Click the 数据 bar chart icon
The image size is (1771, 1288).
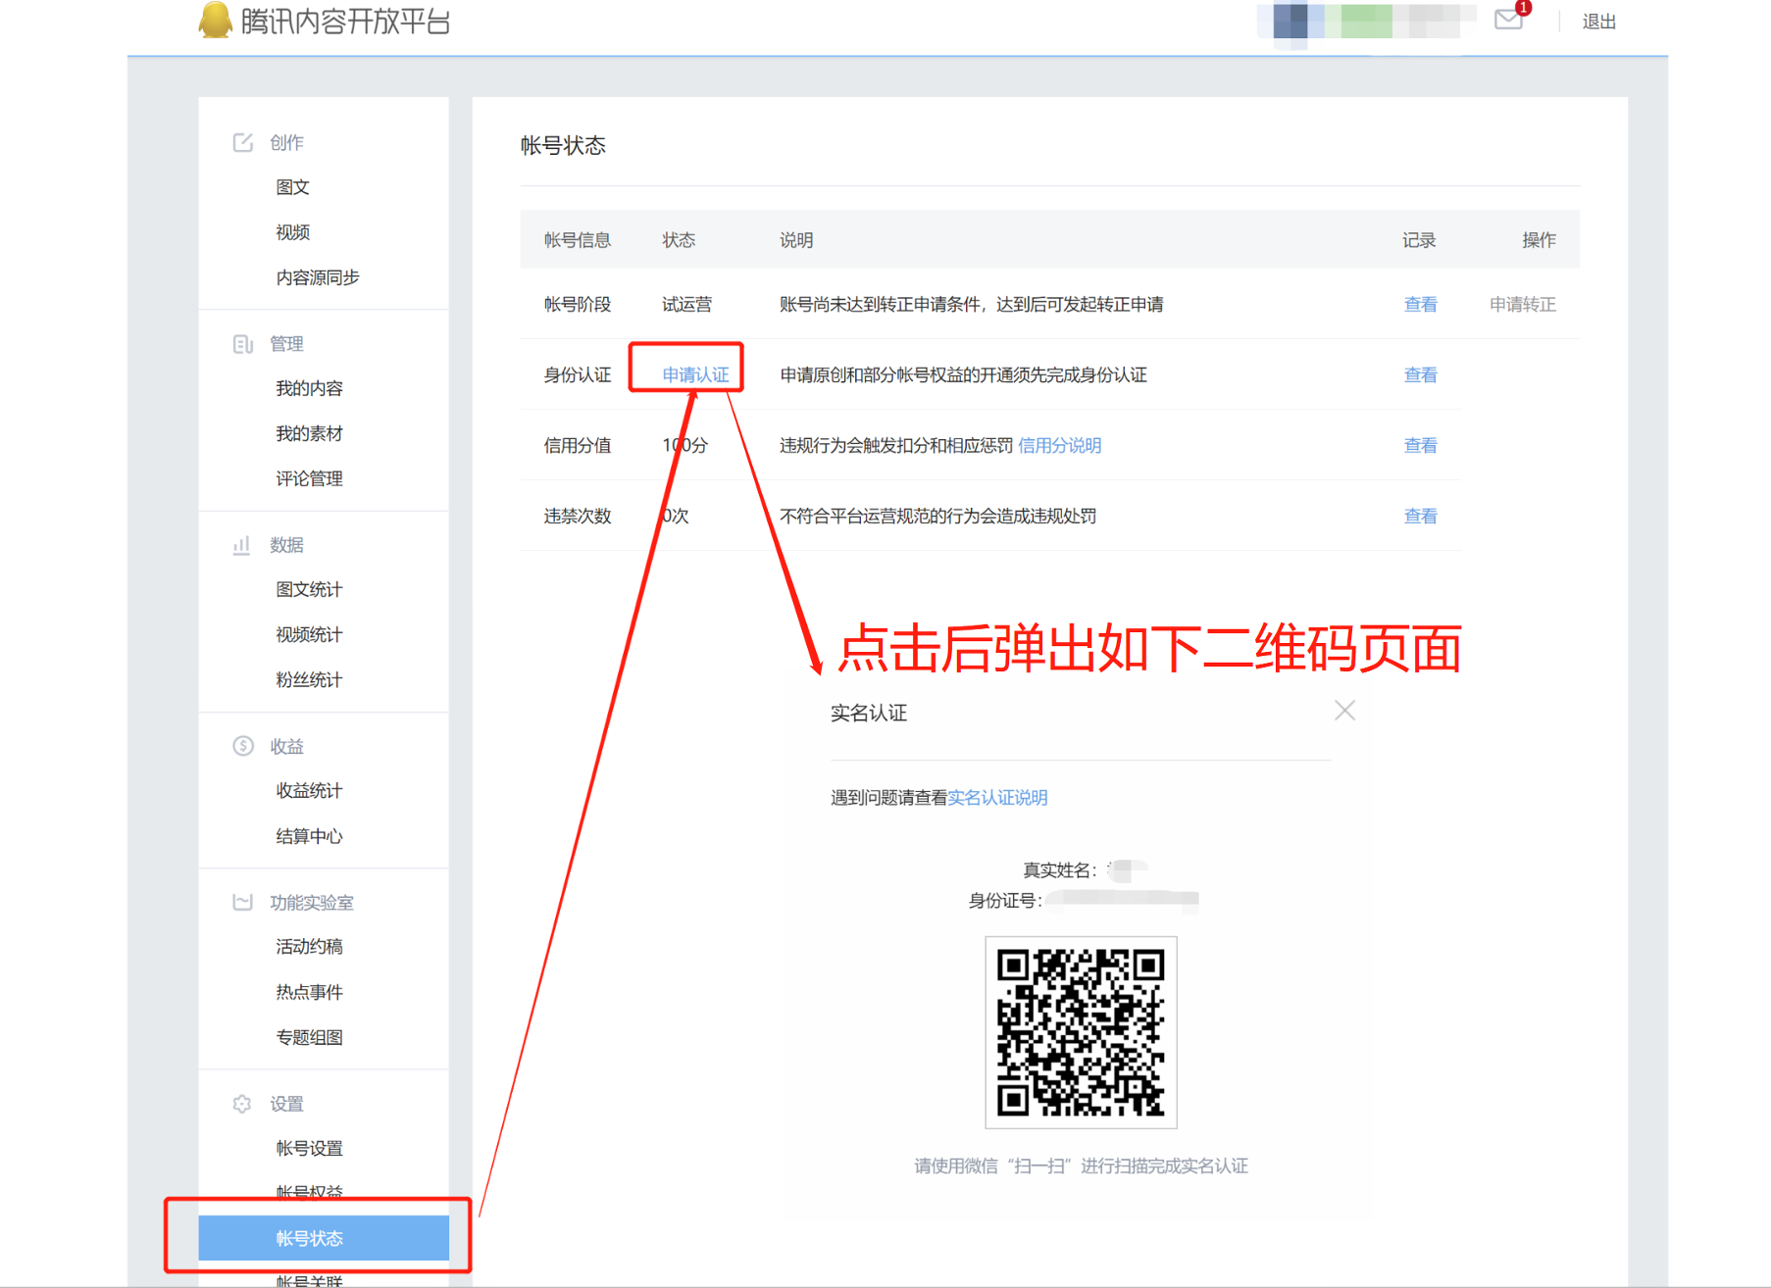[x=242, y=545]
